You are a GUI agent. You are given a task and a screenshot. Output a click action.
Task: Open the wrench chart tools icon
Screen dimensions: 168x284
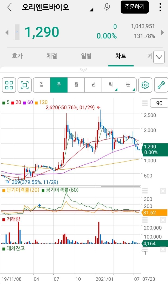tap(161, 85)
